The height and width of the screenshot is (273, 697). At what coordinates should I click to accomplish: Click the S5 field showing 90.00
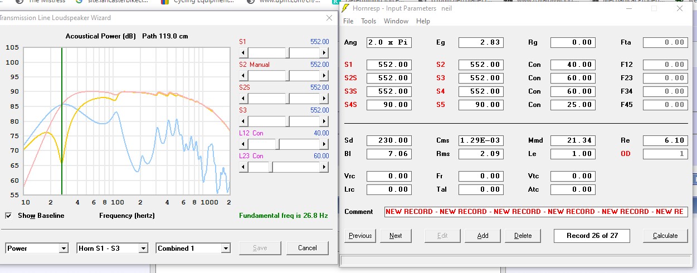pos(481,105)
